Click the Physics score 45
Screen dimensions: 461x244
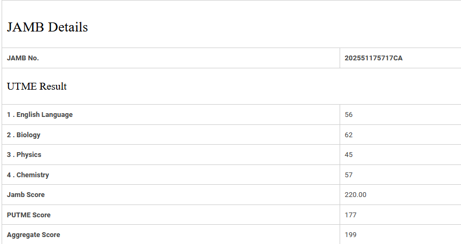click(x=349, y=155)
